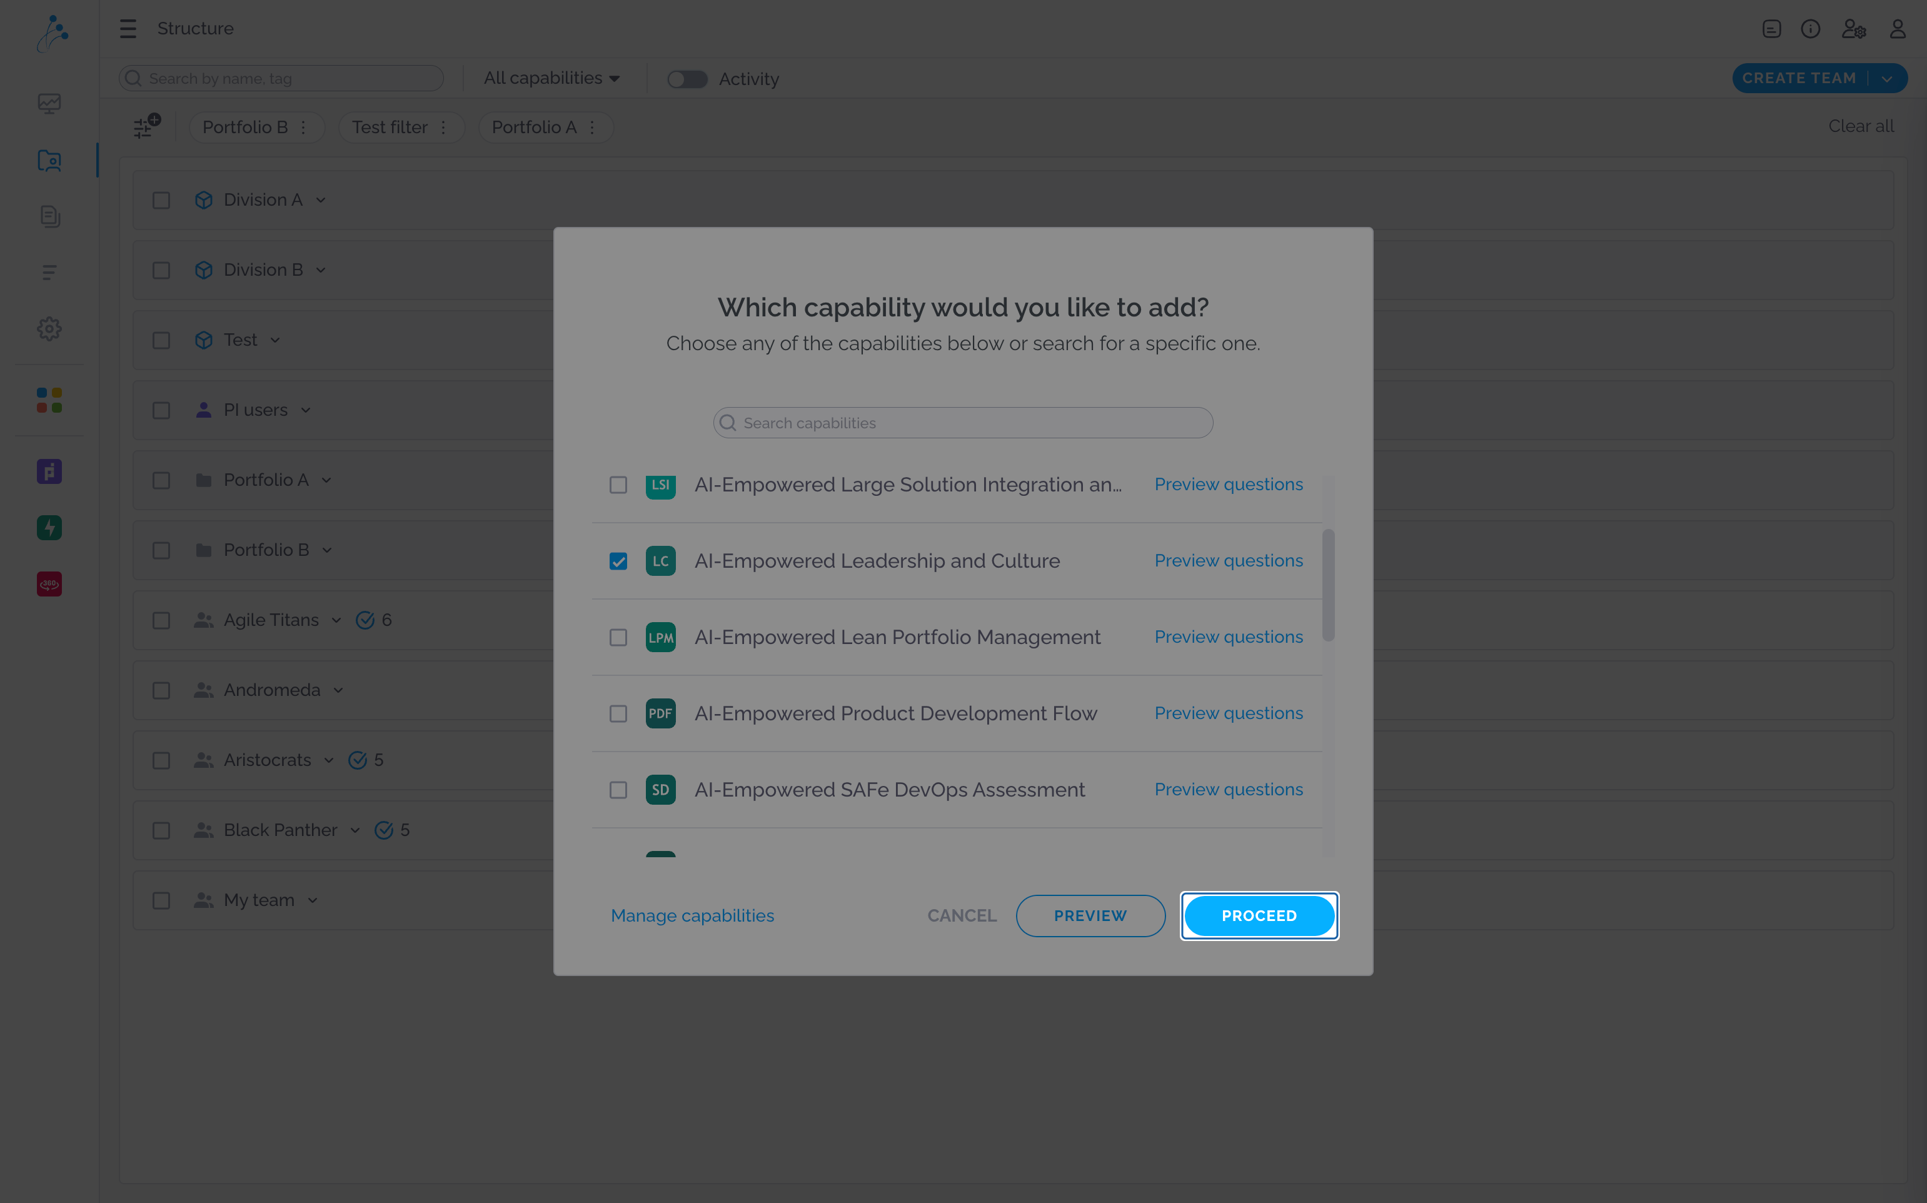Click the Agile Titans assessment check badge
Screen dimensions: 1927x1203
tap(365, 620)
